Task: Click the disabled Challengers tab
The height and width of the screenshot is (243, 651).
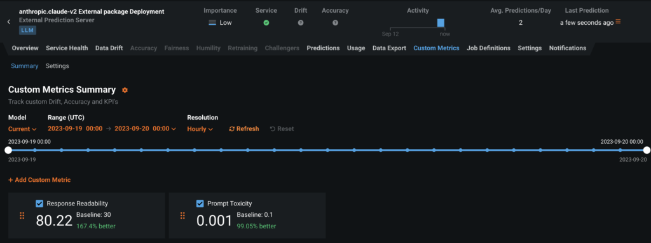Action: tap(282, 48)
